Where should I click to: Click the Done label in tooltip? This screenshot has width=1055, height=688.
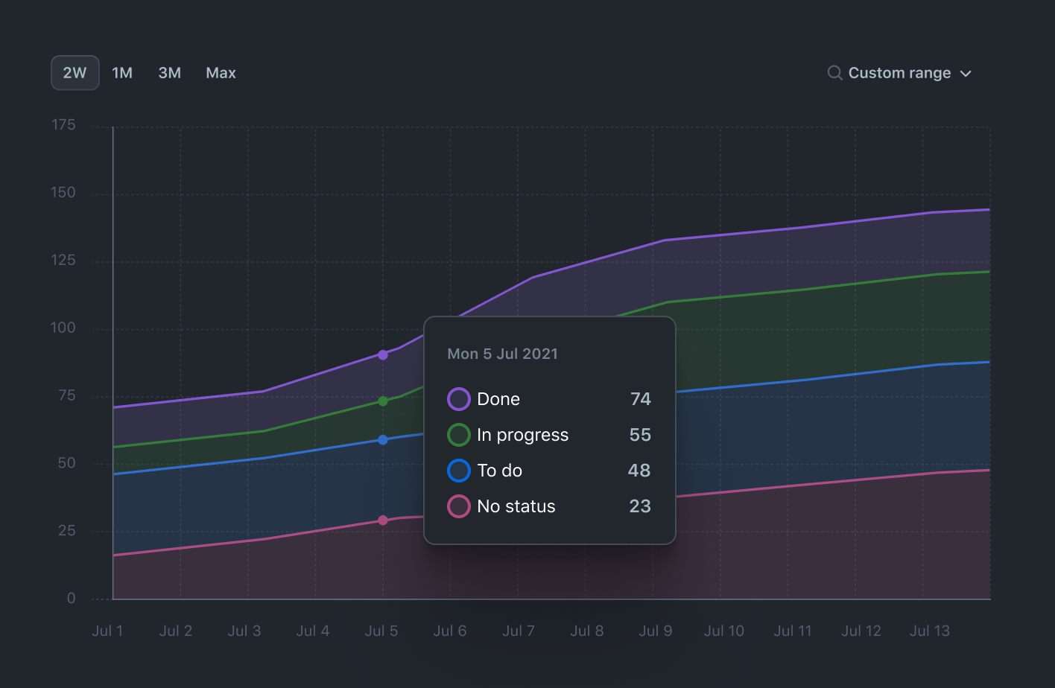[x=498, y=399]
